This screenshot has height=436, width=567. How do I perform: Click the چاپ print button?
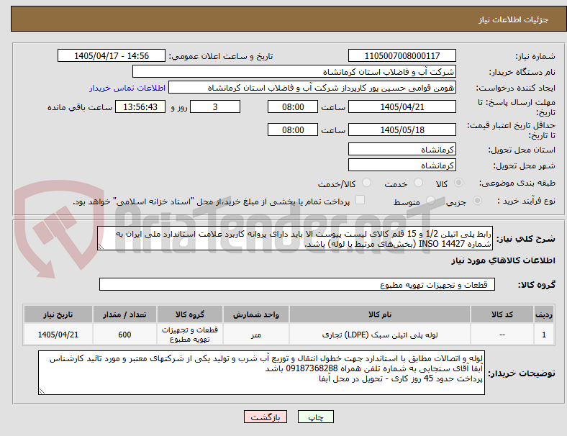[315, 417]
